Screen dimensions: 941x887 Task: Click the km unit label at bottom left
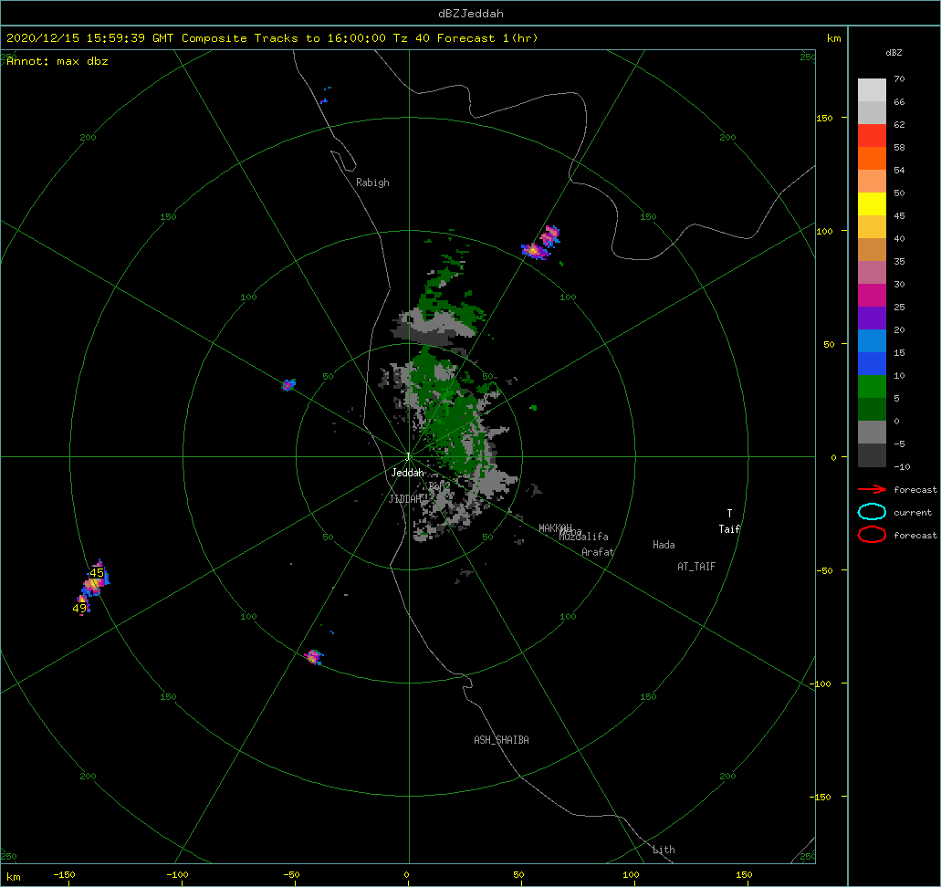pyautogui.click(x=13, y=877)
